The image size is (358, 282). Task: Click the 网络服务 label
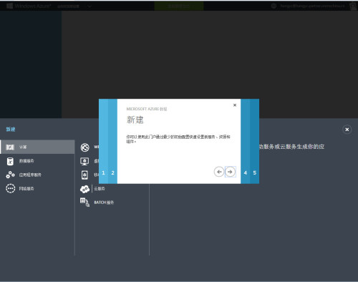pyautogui.click(x=26, y=189)
